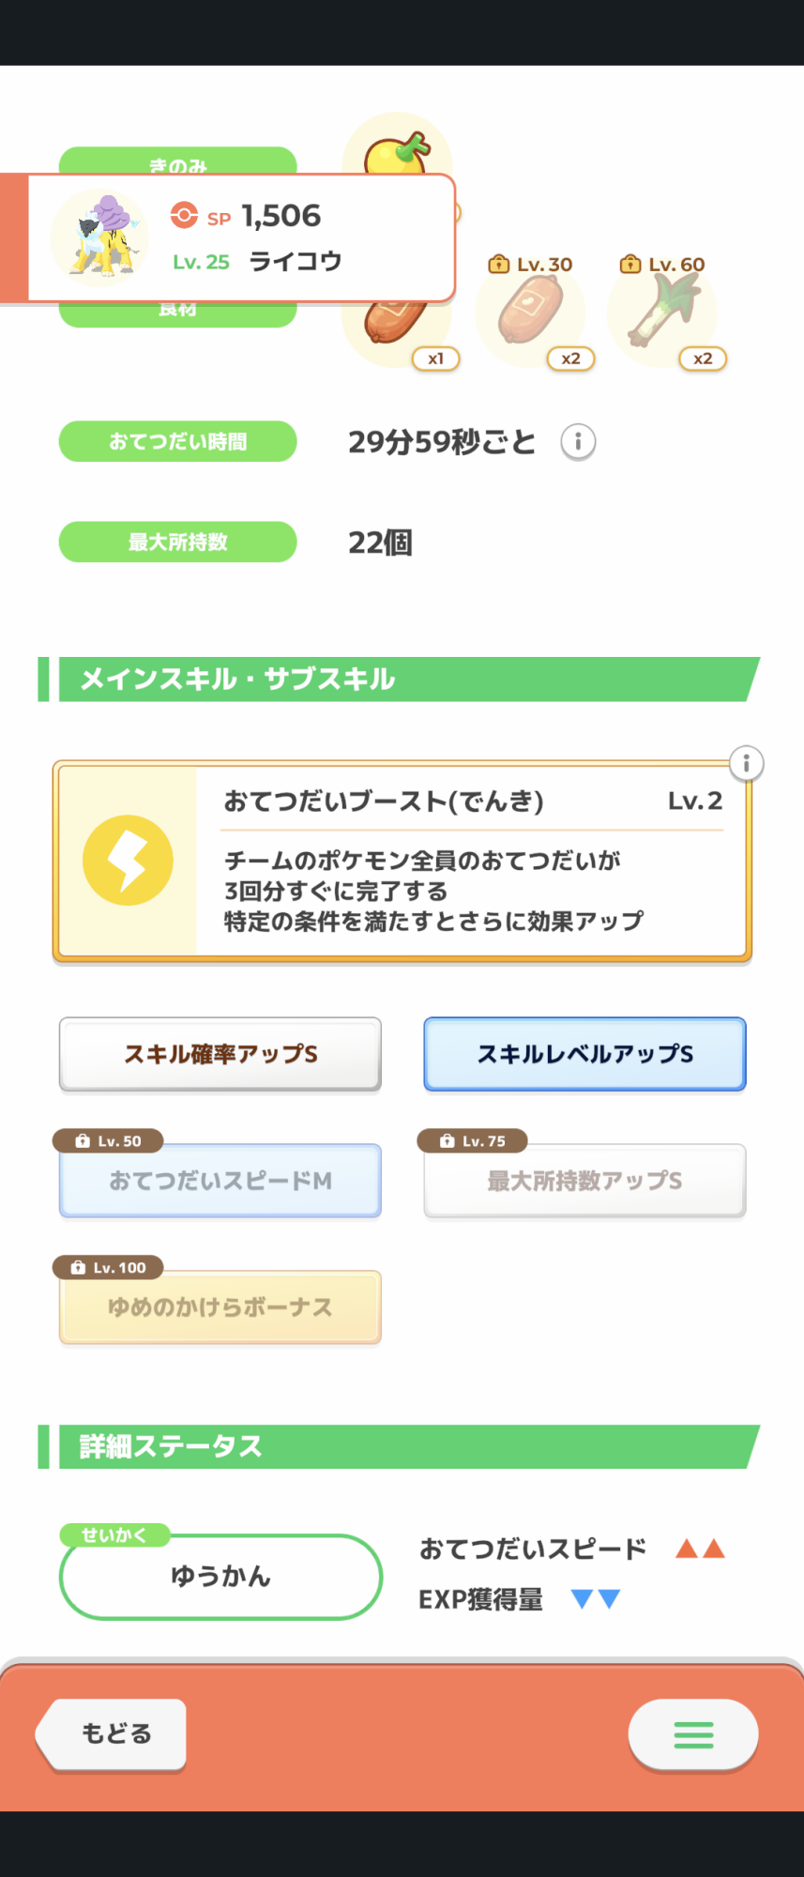Tap the ゆうかん nature box

pos(220,1577)
